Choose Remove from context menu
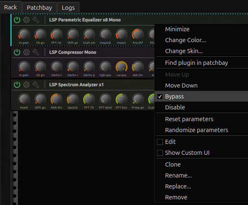 [x=201, y=197]
